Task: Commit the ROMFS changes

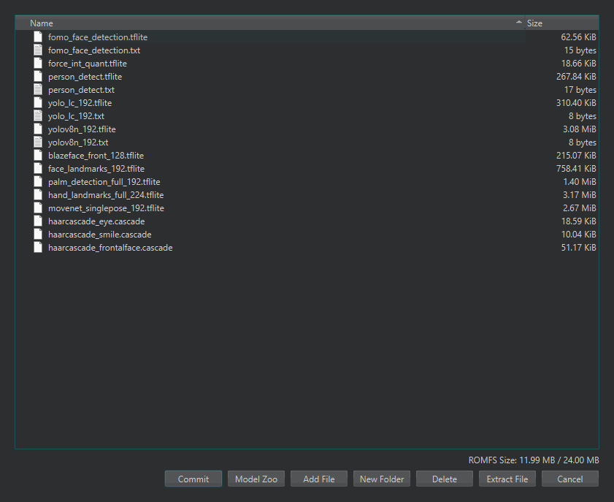Action: point(193,479)
